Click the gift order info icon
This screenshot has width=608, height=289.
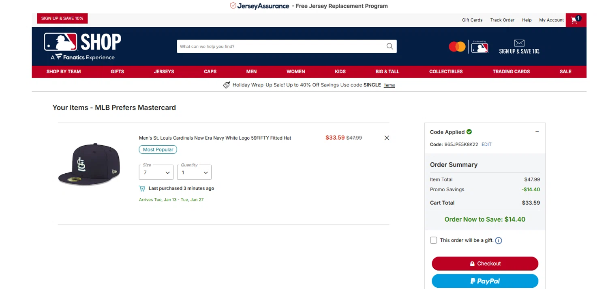coord(499,240)
